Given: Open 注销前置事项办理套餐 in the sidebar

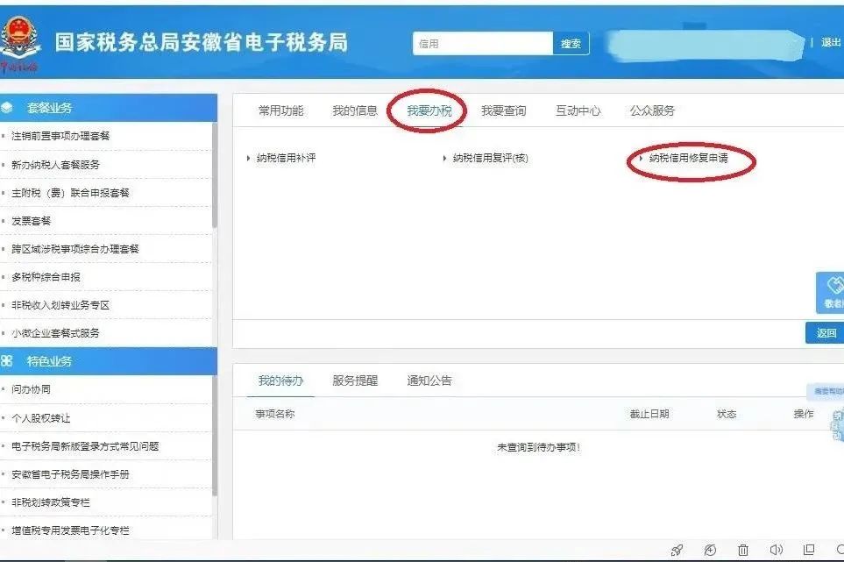Looking at the screenshot, I should click(60, 136).
